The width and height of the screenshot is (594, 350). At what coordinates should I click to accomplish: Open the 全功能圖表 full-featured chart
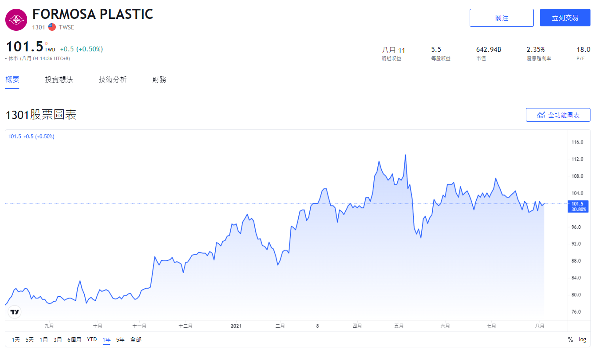coord(558,115)
